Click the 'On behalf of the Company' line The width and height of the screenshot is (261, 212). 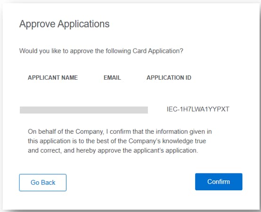coord(120,131)
